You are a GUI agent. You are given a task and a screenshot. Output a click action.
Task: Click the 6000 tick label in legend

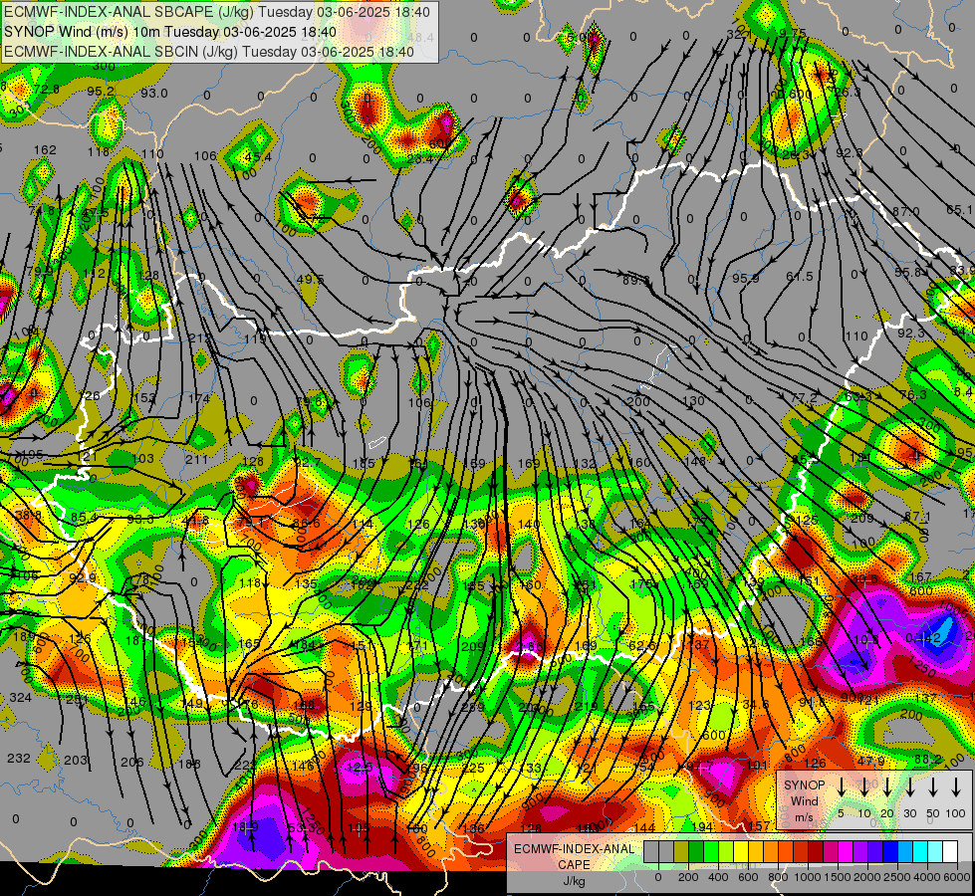(x=958, y=877)
